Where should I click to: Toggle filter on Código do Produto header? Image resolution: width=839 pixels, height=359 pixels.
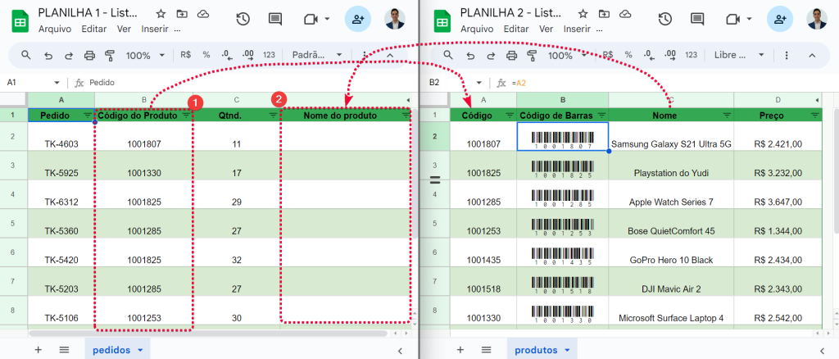(186, 115)
